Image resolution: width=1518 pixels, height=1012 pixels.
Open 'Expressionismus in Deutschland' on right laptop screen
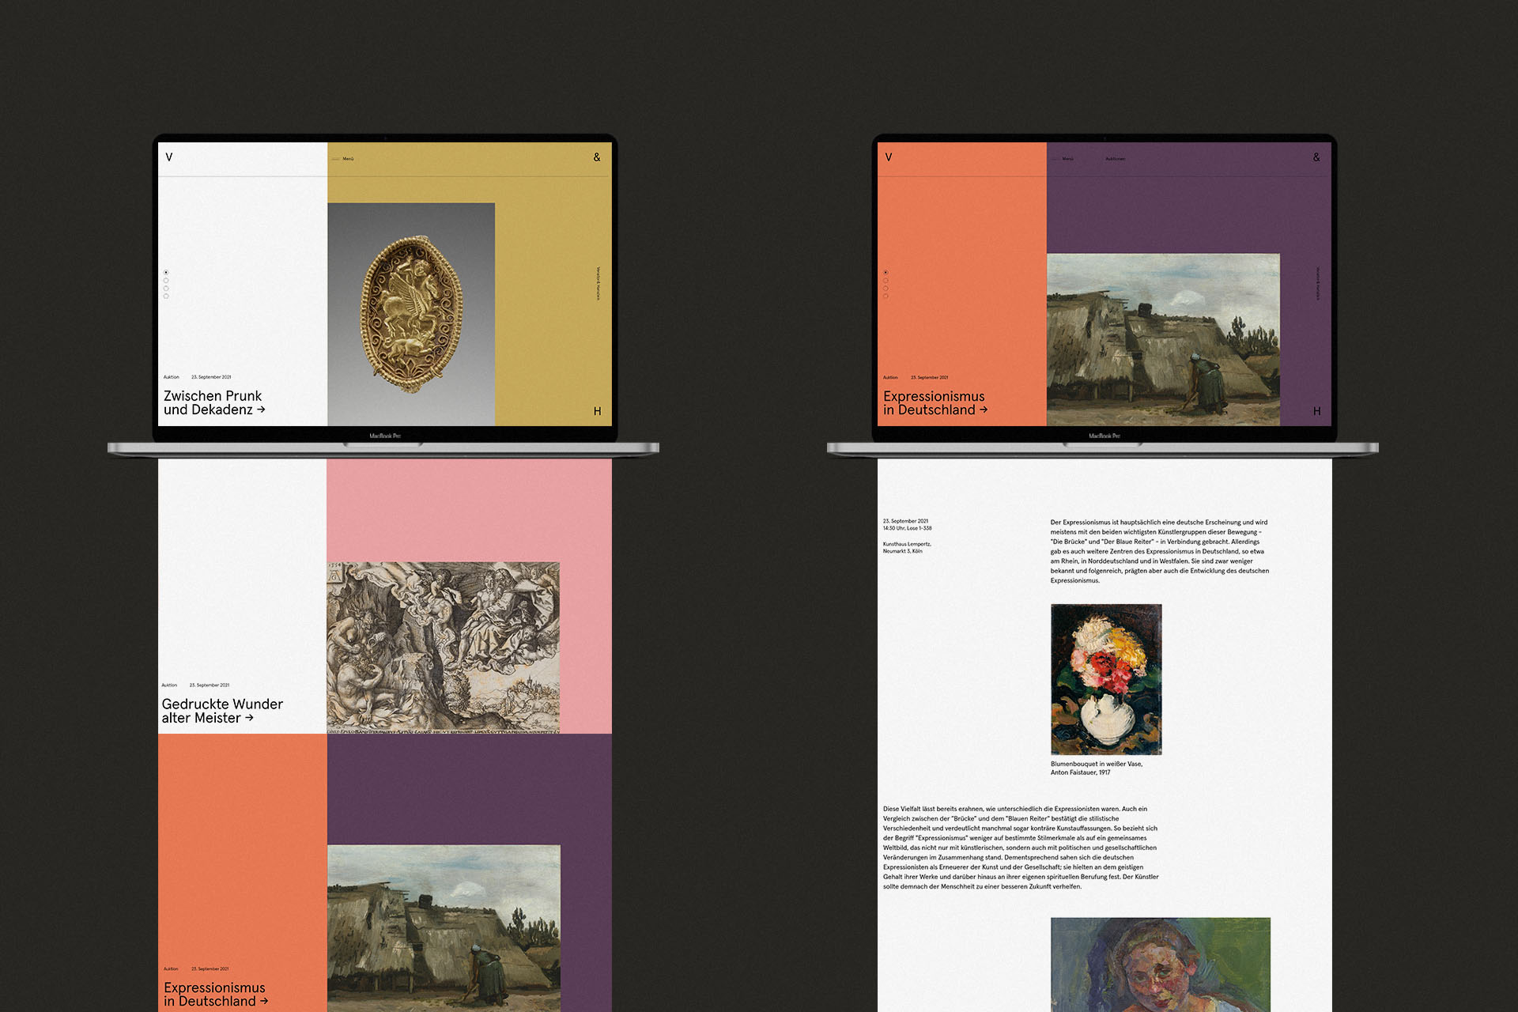click(935, 403)
